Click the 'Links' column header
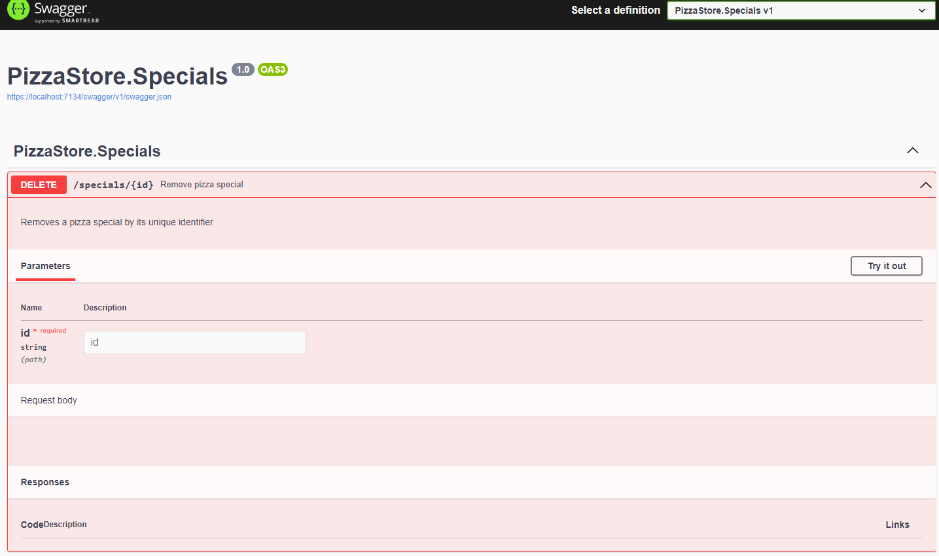Image resolution: width=939 pixels, height=556 pixels. tap(898, 525)
